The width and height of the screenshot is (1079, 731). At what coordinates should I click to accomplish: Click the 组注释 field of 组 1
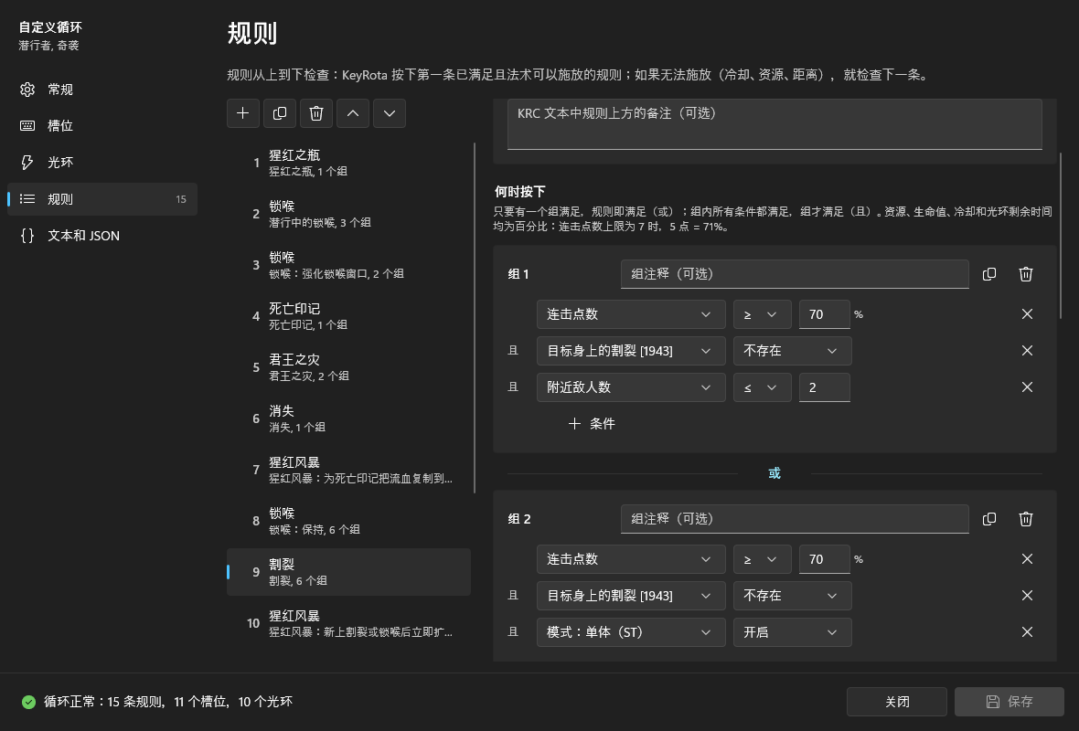[x=794, y=274]
